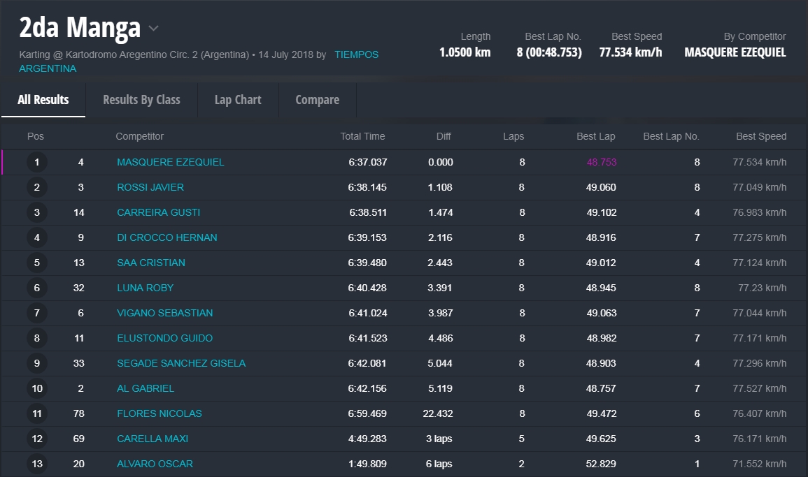Screen dimensions: 808x477
Task: Open FLORES NICOLAS competitor link
Action: (x=159, y=413)
